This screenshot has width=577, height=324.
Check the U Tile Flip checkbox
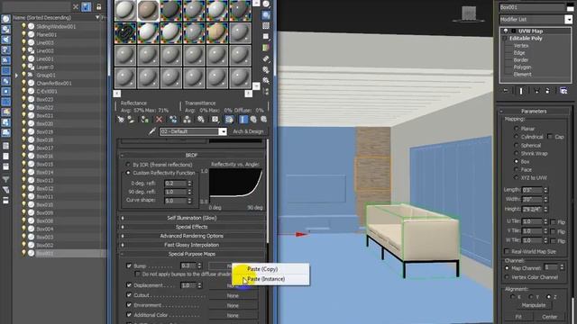[553, 222]
